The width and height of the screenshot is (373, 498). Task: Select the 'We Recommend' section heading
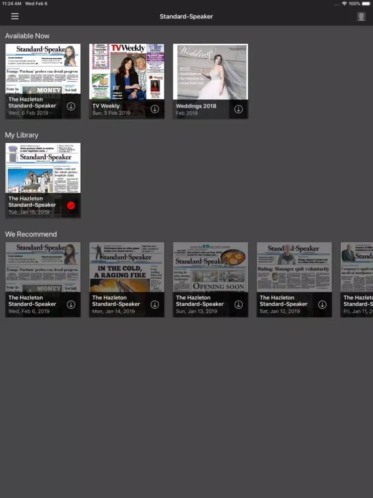(x=31, y=234)
